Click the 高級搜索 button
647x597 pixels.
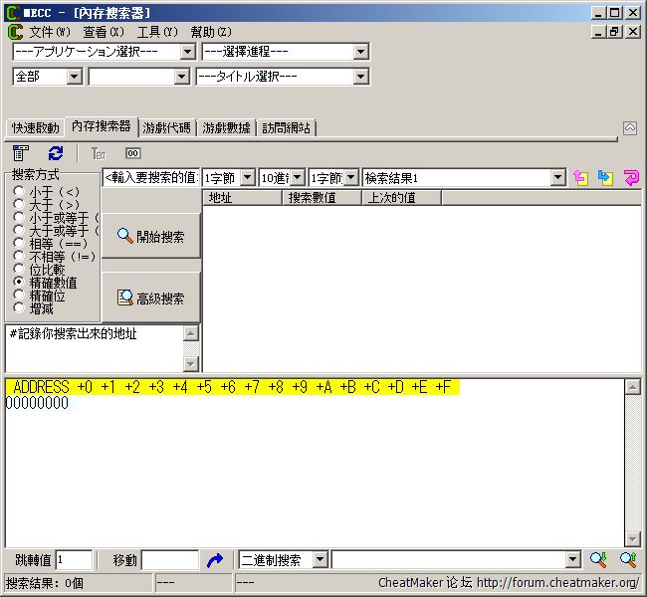pos(150,298)
